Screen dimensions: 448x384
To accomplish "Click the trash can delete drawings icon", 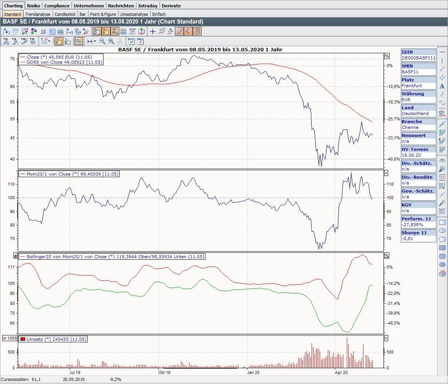I will (442, 113).
